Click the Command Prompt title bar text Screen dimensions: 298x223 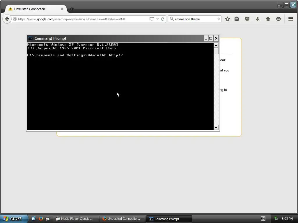pyautogui.click(x=50, y=38)
